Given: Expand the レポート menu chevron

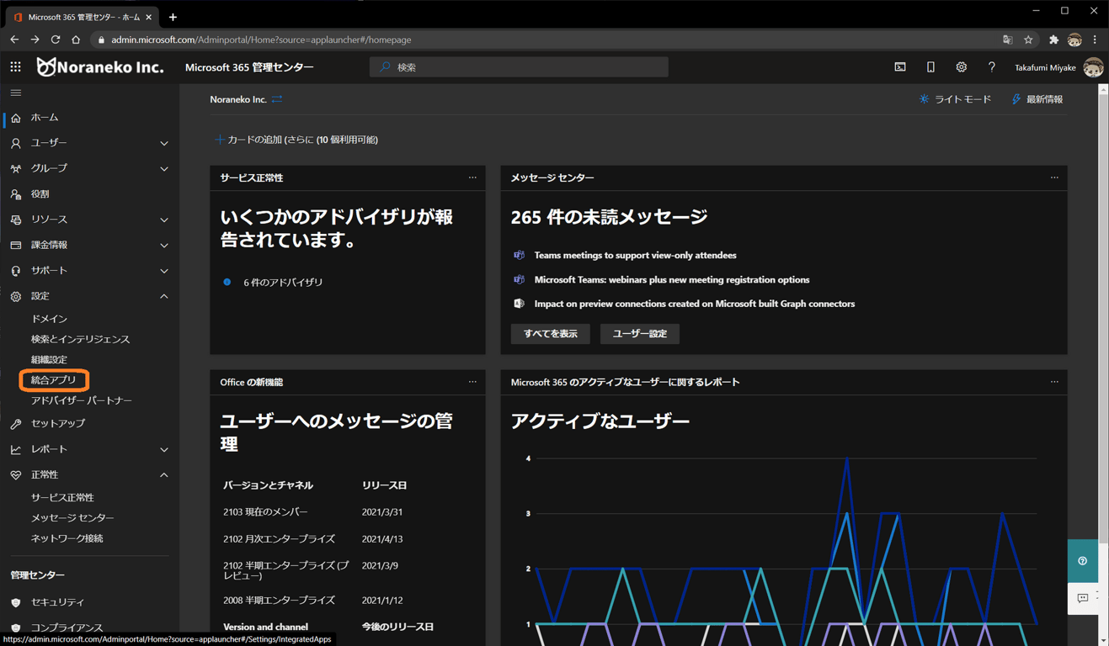Looking at the screenshot, I should coord(164,449).
